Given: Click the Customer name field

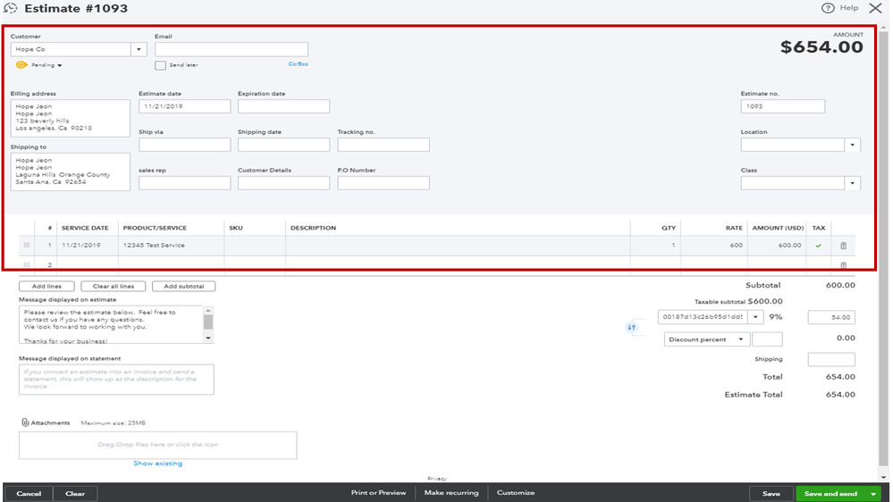Looking at the screenshot, I should click(71, 49).
